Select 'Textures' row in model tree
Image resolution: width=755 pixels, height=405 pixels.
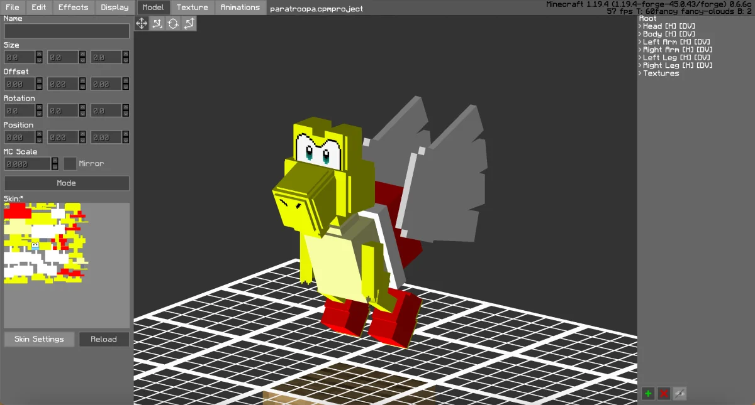(661, 73)
